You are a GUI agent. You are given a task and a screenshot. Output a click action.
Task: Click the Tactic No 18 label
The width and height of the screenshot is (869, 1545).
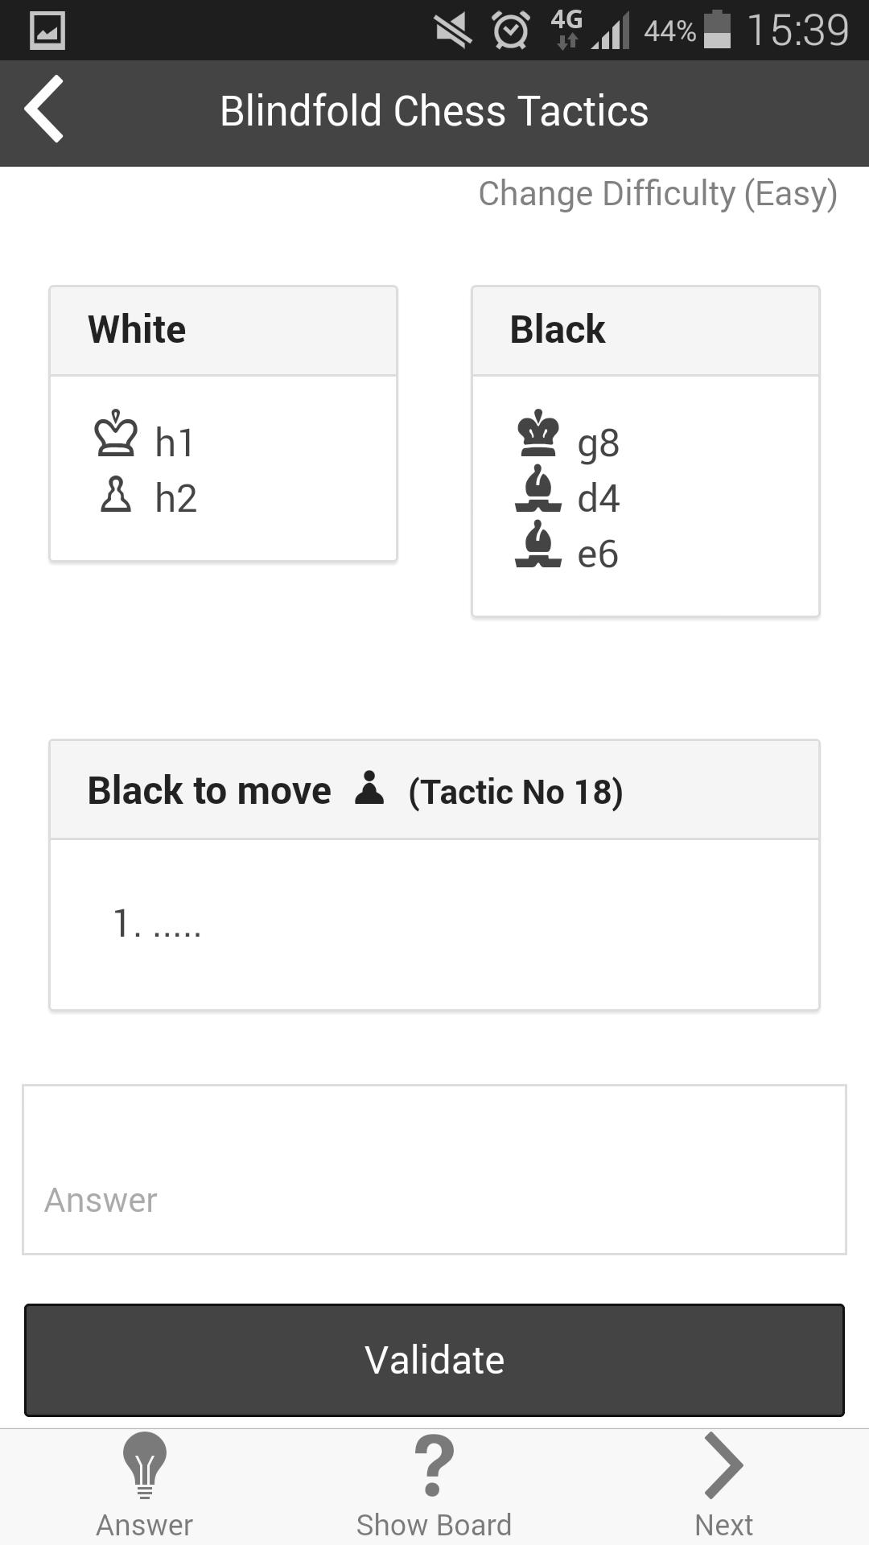515,790
